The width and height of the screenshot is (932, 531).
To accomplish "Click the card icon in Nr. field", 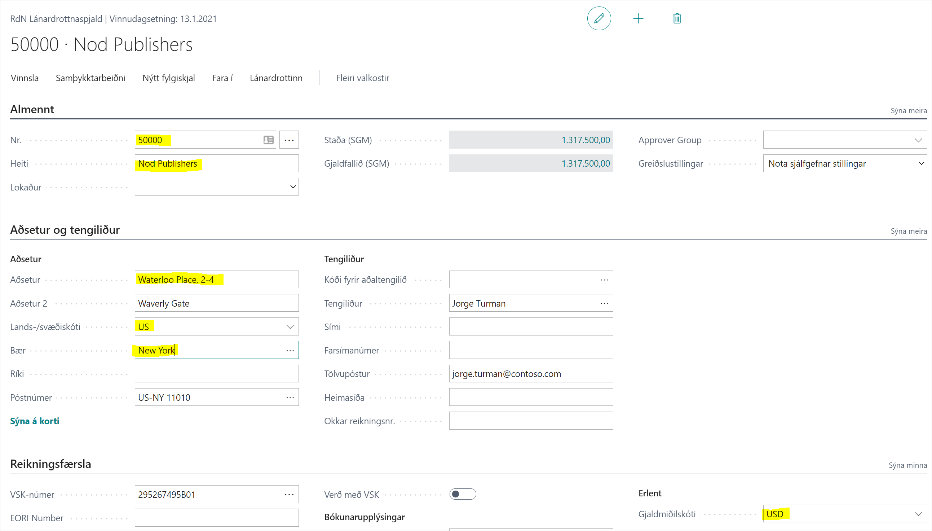I will (269, 140).
